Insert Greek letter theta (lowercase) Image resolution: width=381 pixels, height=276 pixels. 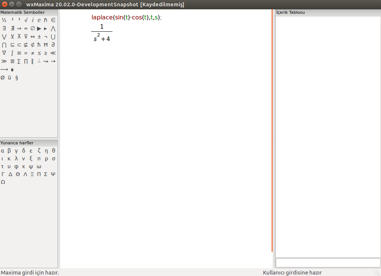[53, 151]
